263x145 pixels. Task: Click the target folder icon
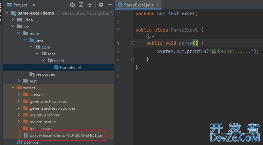click(20, 88)
